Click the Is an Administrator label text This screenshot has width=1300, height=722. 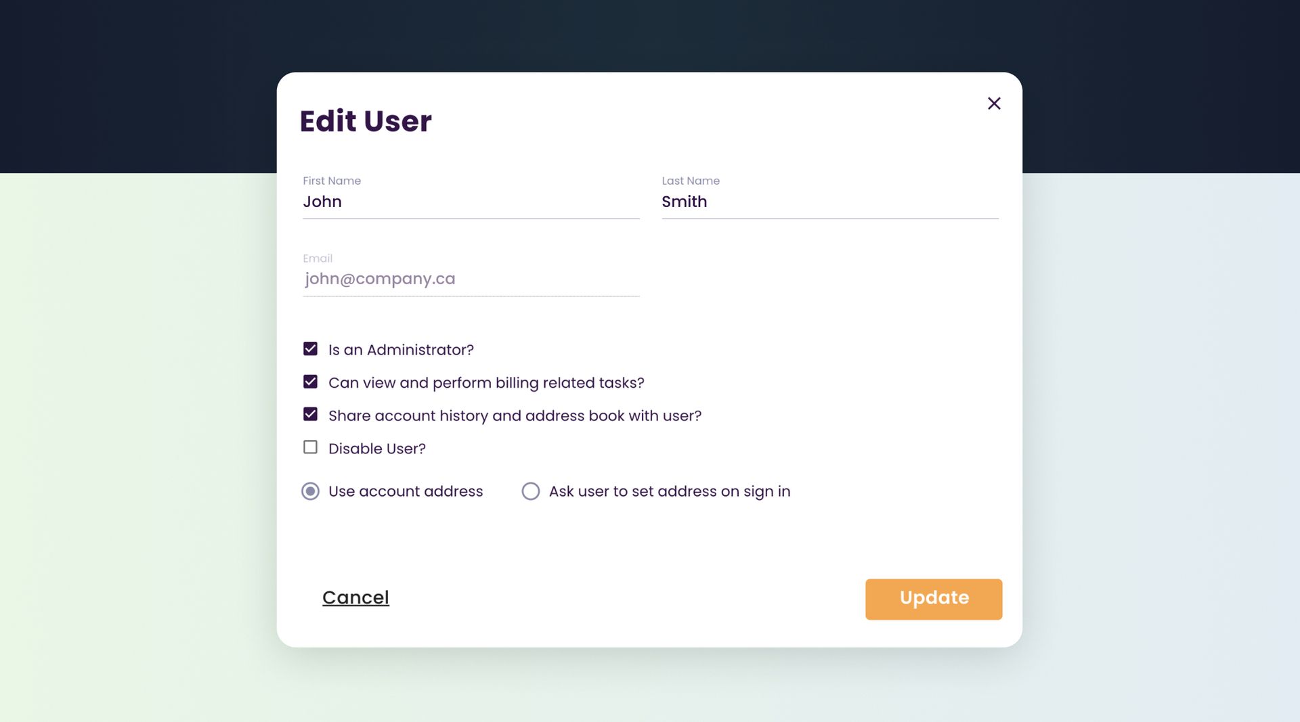click(400, 349)
